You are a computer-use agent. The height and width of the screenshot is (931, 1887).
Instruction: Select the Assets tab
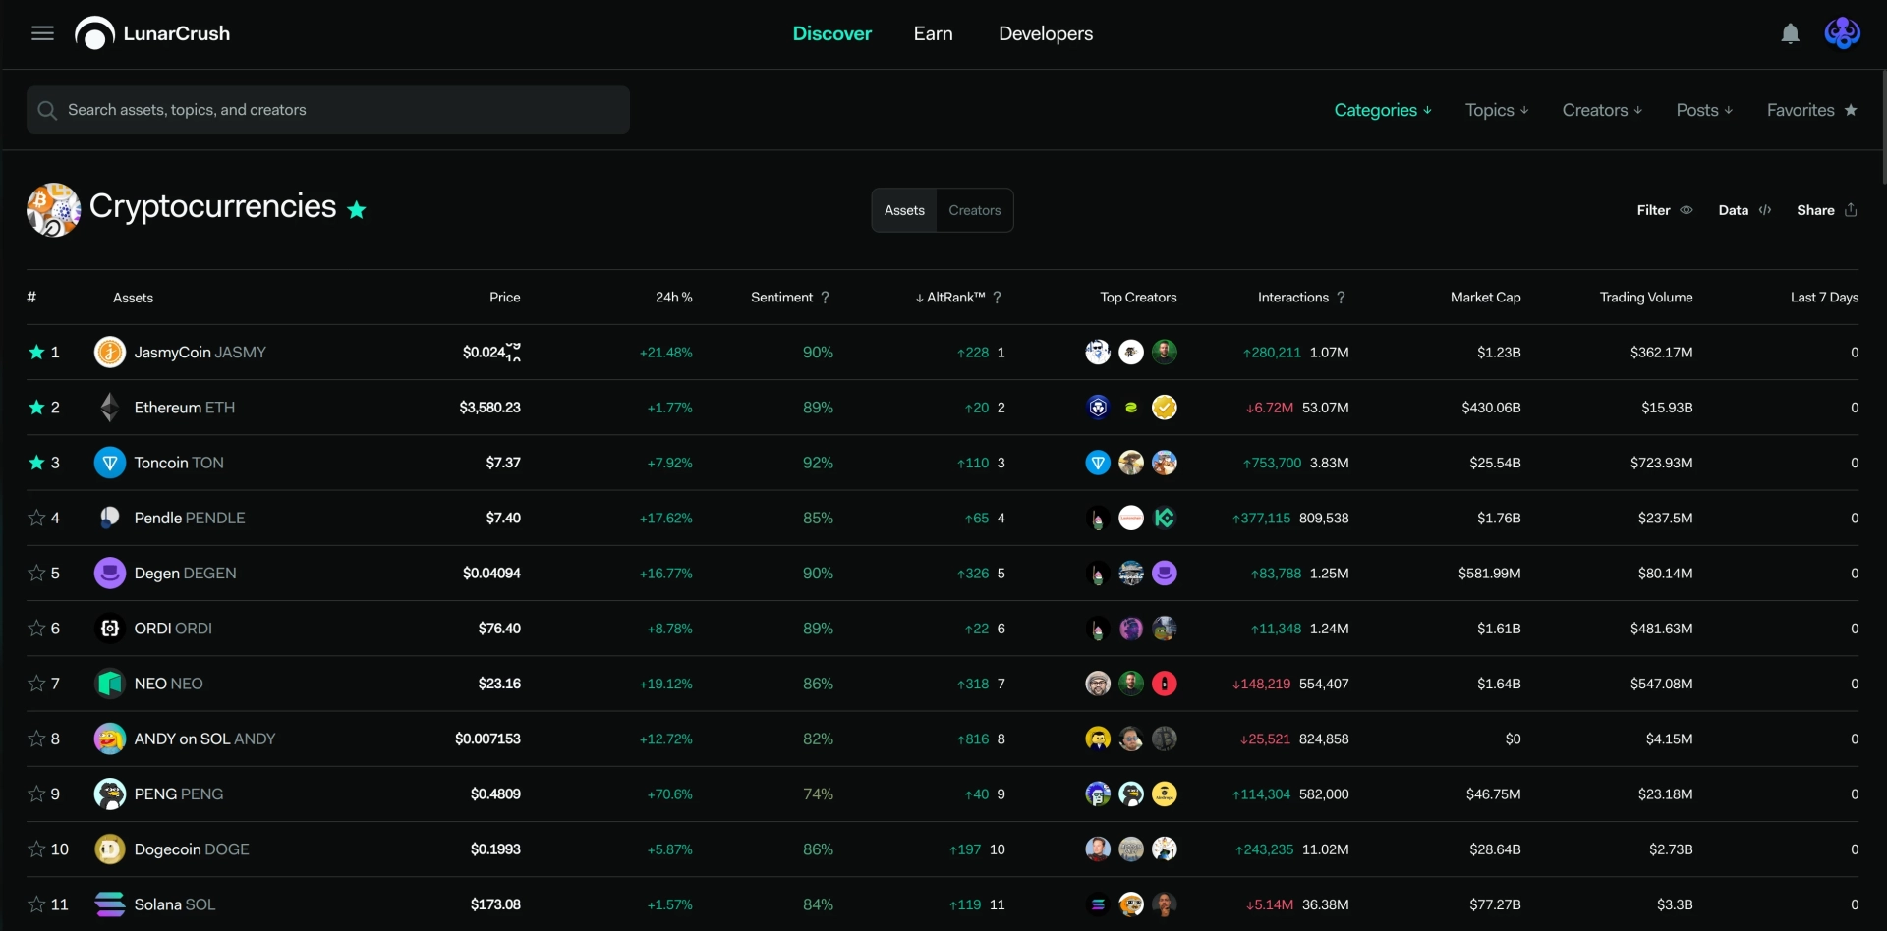coord(904,210)
